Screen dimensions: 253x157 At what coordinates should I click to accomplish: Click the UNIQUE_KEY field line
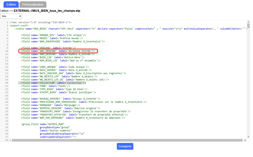(x=53, y=35)
